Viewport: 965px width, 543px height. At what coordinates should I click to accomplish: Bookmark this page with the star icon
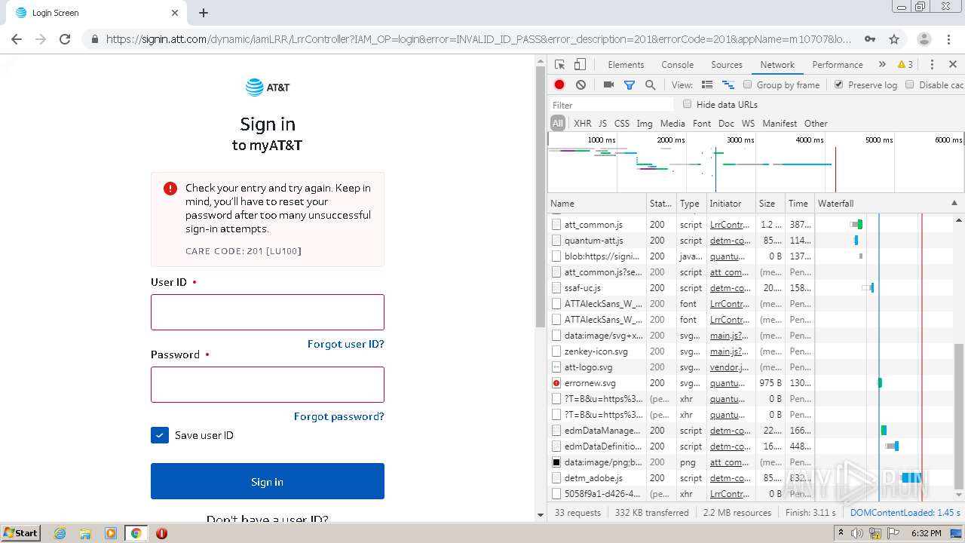pyautogui.click(x=894, y=39)
